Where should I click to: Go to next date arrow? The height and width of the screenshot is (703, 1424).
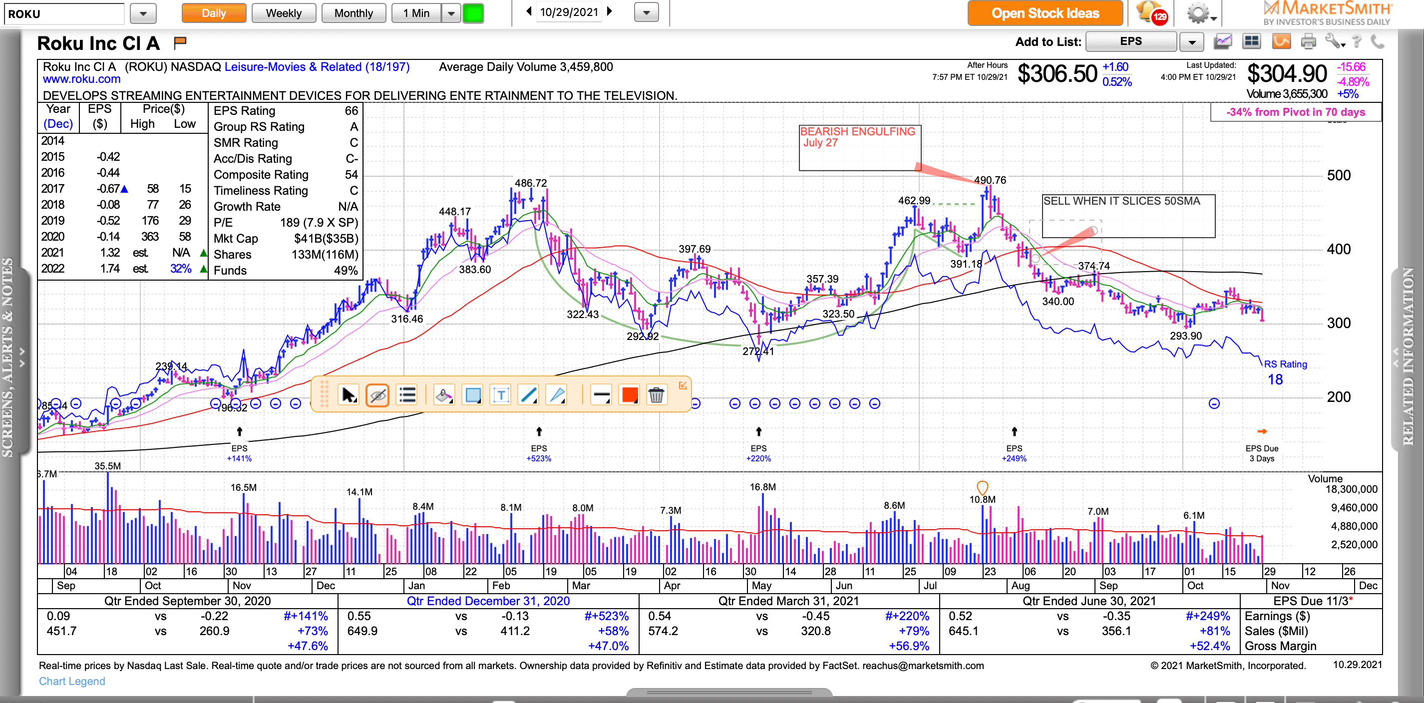click(610, 11)
